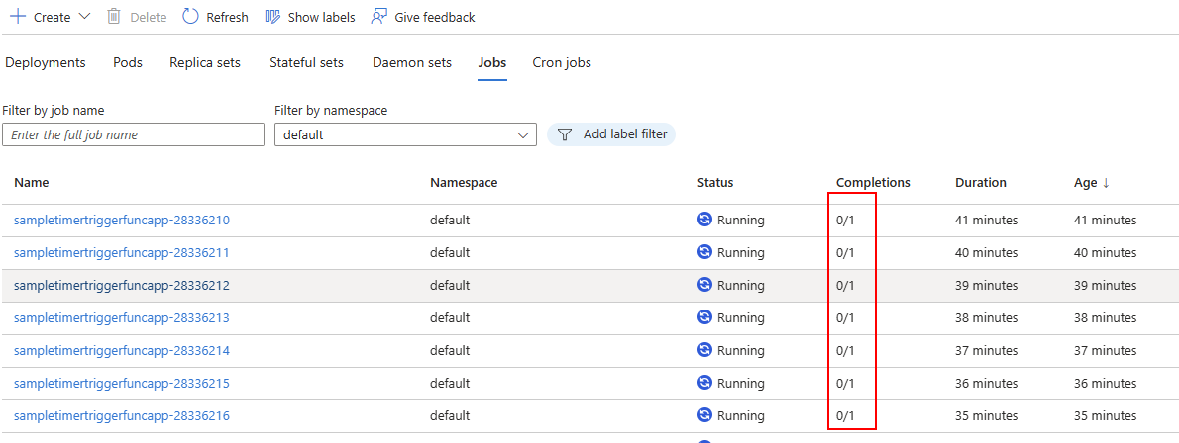This screenshot has width=1179, height=443.
Task: Switch to the Cron jobs tab
Action: coord(562,63)
